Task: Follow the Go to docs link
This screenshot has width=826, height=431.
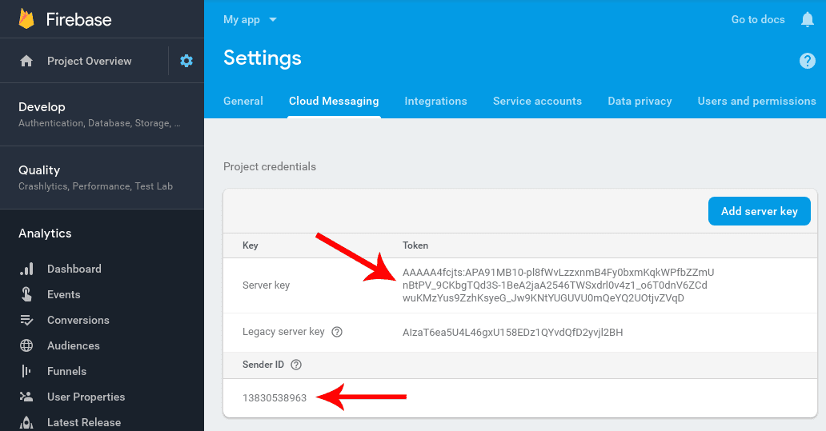Action: (x=757, y=19)
